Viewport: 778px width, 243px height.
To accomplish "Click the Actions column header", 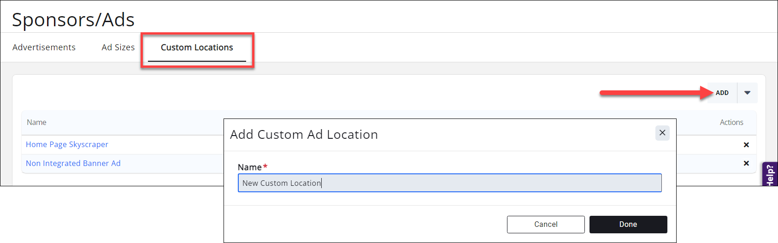I will coord(731,122).
